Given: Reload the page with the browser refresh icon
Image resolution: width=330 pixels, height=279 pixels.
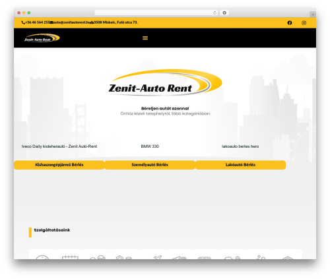Looking at the screenshot, I should pos(214,13).
